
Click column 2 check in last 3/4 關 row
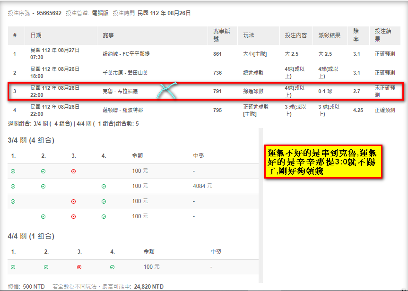pos(43,217)
